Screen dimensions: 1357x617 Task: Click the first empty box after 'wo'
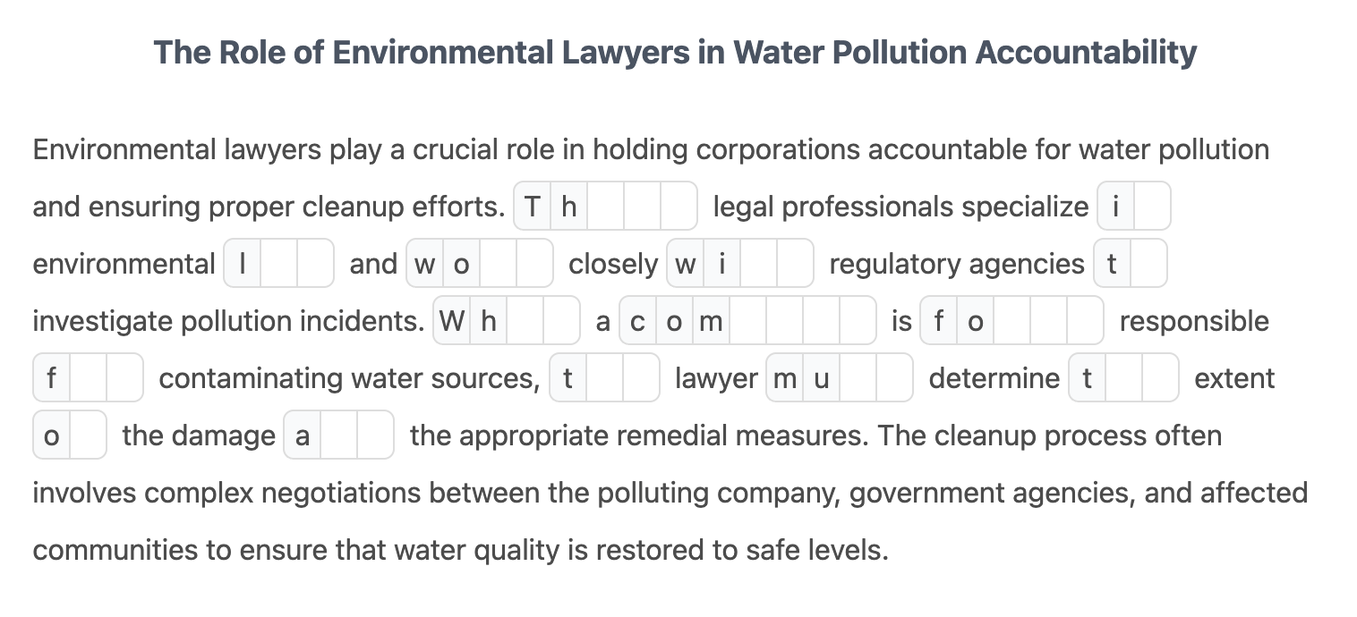coord(498,264)
